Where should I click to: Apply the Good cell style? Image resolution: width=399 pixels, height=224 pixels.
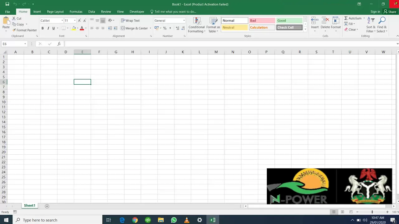(x=289, y=21)
